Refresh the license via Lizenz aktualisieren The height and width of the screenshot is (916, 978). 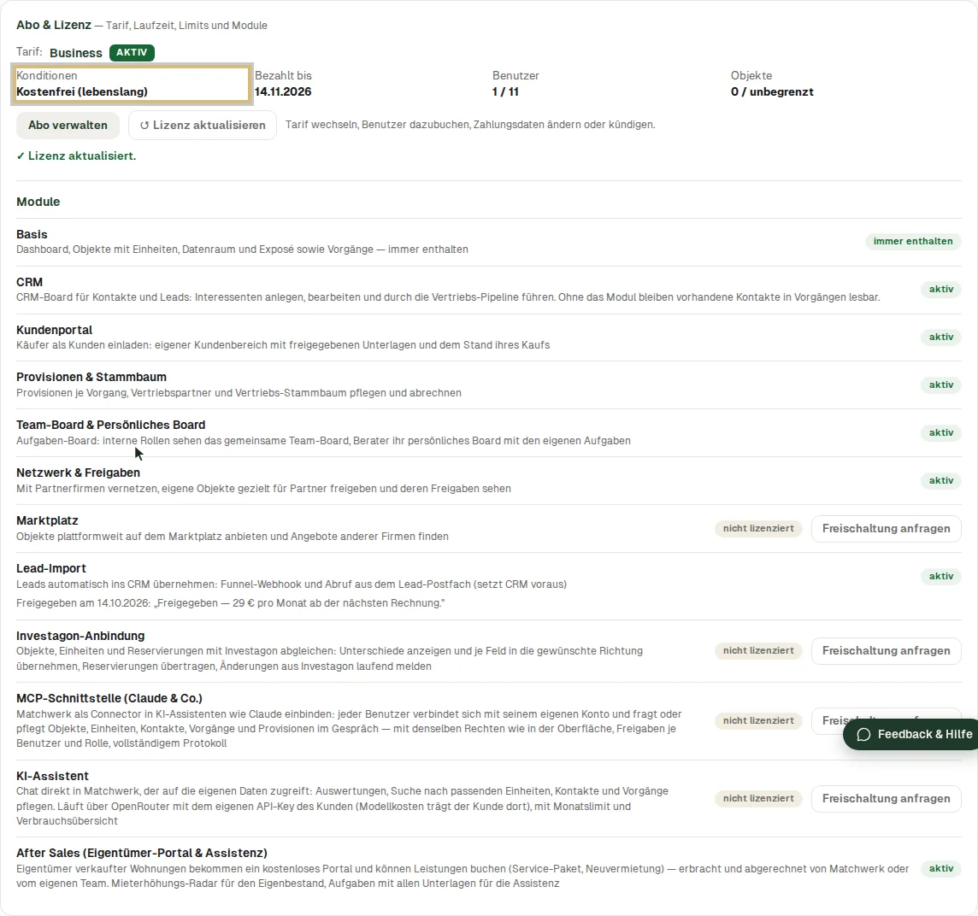coord(202,126)
